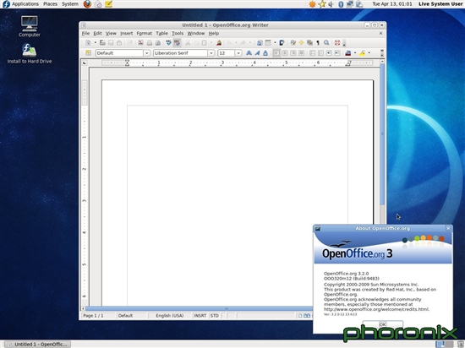Toggle Italic formatting
This screenshot has width=465, height=348.
coord(257,53)
